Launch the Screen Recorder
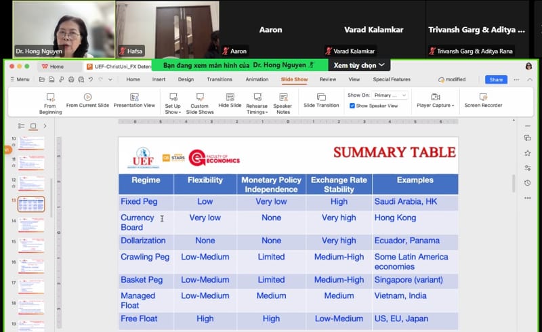The width and height of the screenshot is (542, 332). [483, 101]
